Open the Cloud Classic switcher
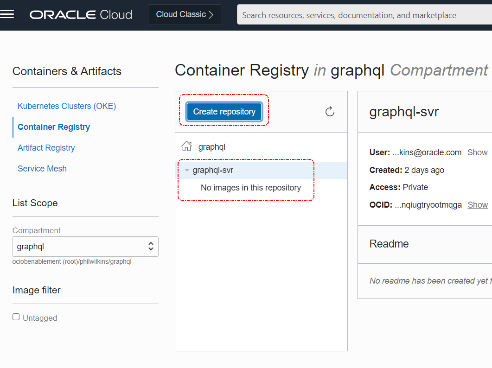Viewport: 492px width, 368px height. 185,15
